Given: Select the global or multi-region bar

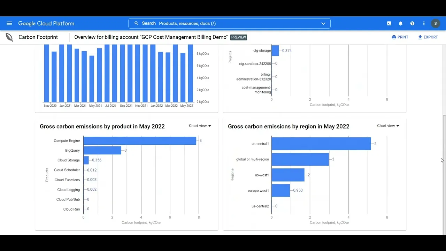Looking at the screenshot, I should [x=300, y=159].
